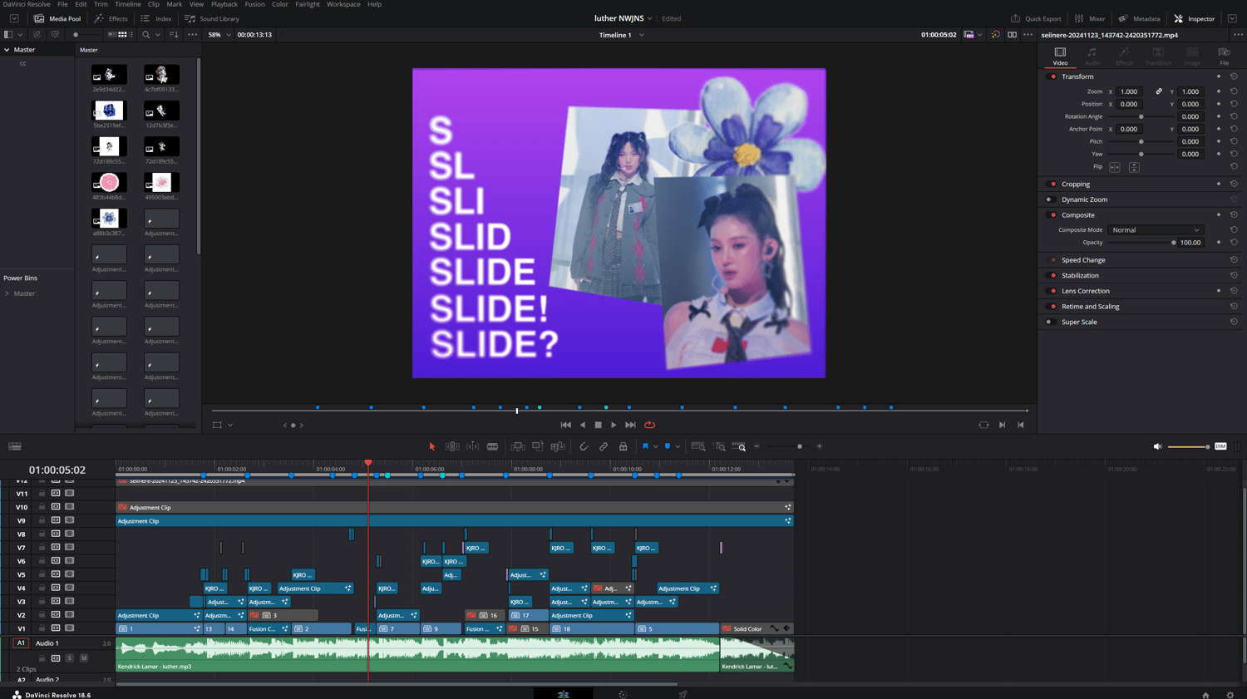Image resolution: width=1247 pixels, height=699 pixels.
Task: Click the Media Pool button
Action: 57,18
